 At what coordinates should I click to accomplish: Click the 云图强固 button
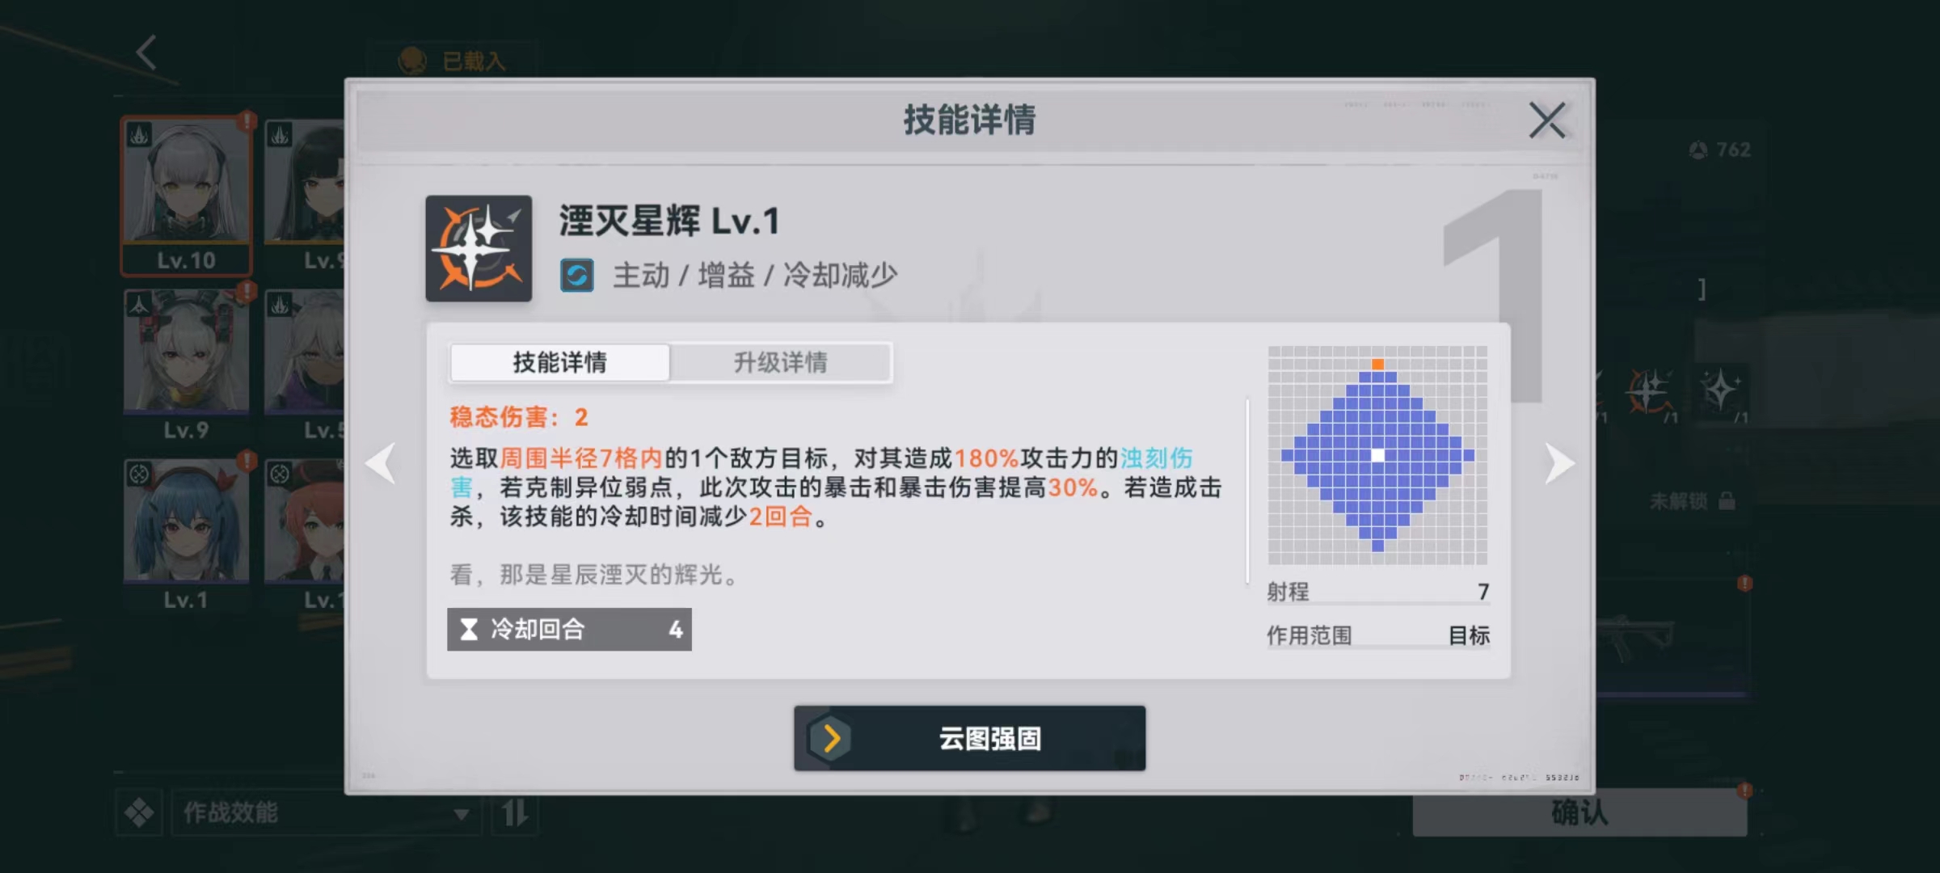click(x=969, y=738)
